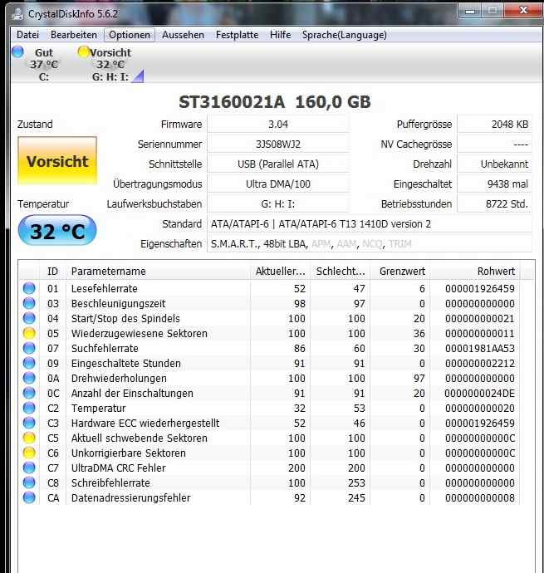544x573 pixels.
Task: Click status icon of Schreibfehlerrate row
Action: tap(29, 483)
